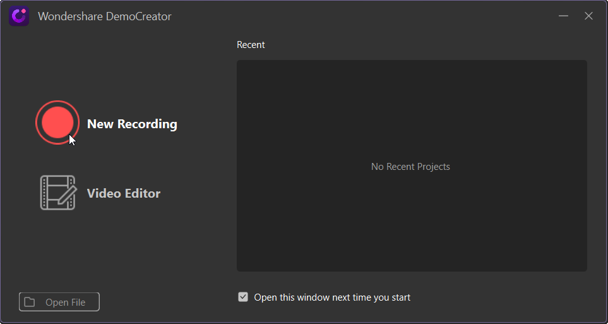Click the Recent heading label
The height and width of the screenshot is (324, 608).
pyautogui.click(x=251, y=45)
